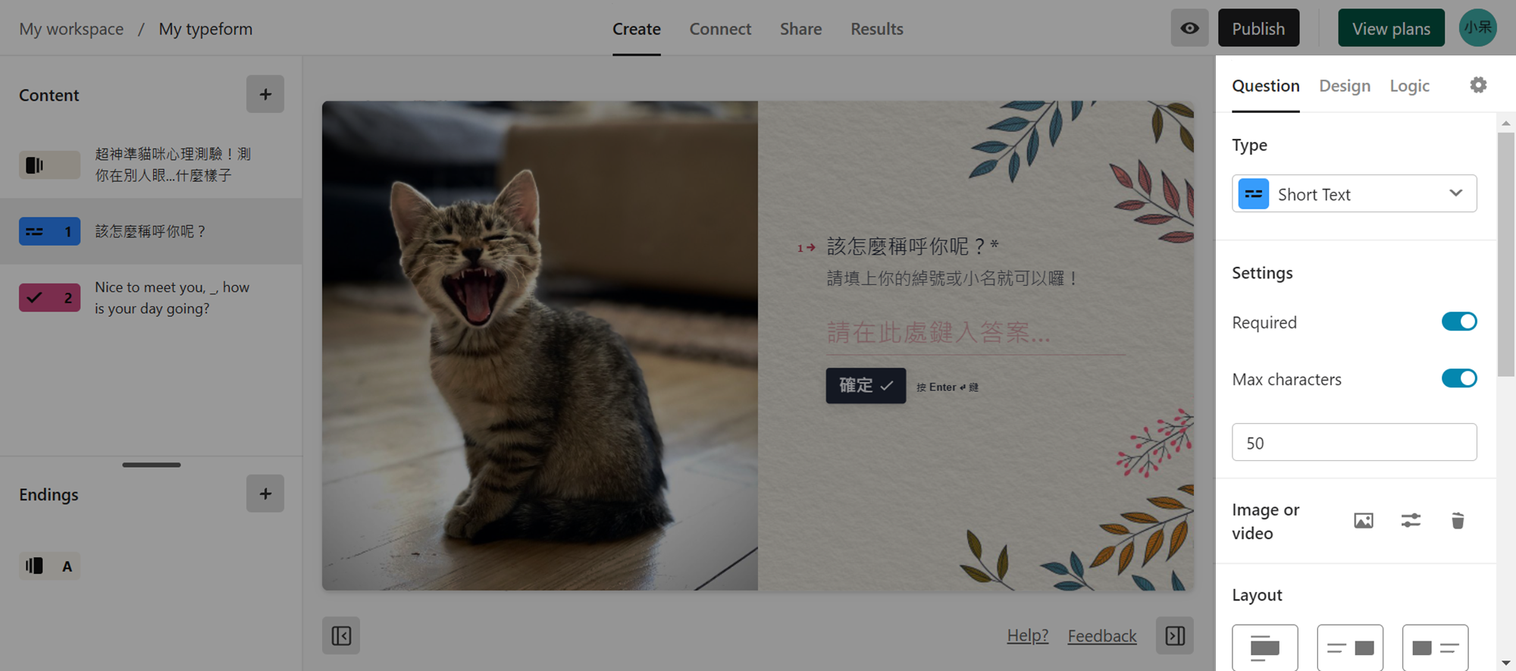Click the max characters input field
This screenshot has width=1516, height=671.
tap(1355, 442)
